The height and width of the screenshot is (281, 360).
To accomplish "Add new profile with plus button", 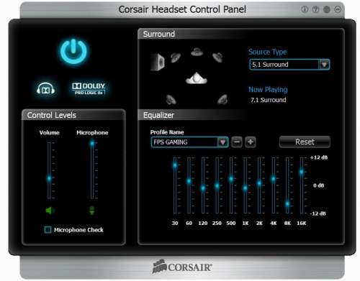I will pos(251,142).
